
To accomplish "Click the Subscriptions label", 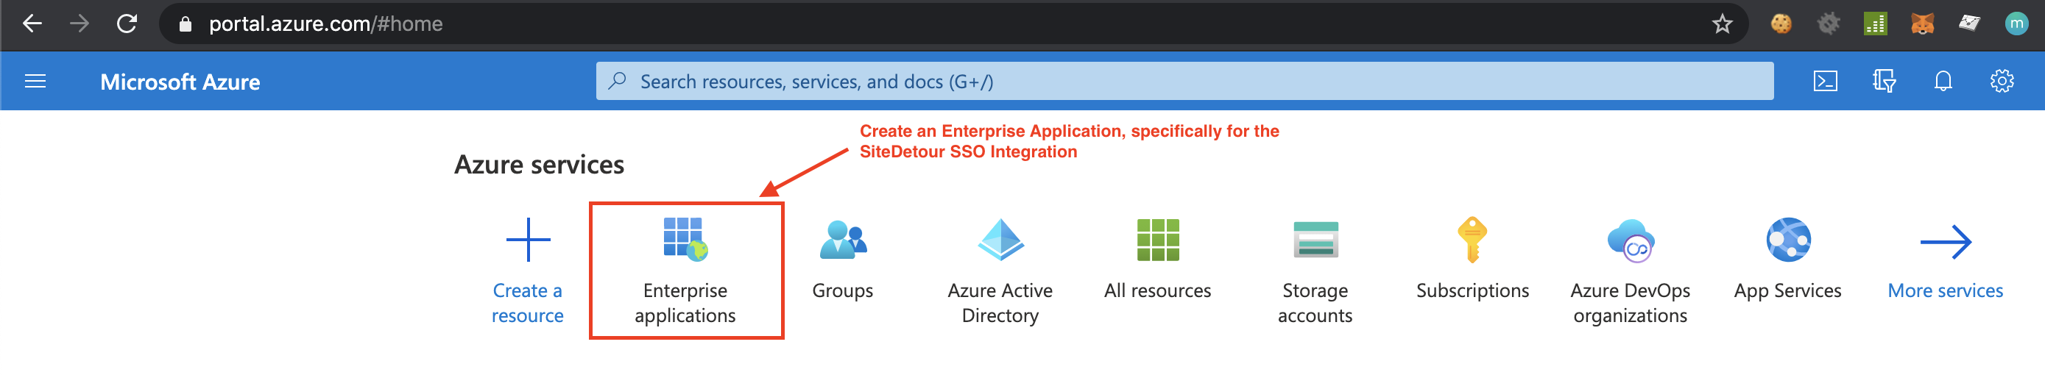I will pyautogui.click(x=1472, y=291).
